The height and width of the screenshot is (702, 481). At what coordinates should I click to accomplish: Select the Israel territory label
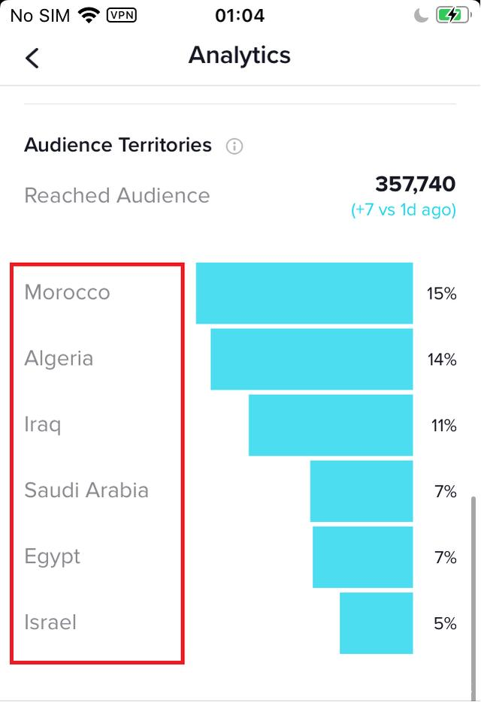50,622
